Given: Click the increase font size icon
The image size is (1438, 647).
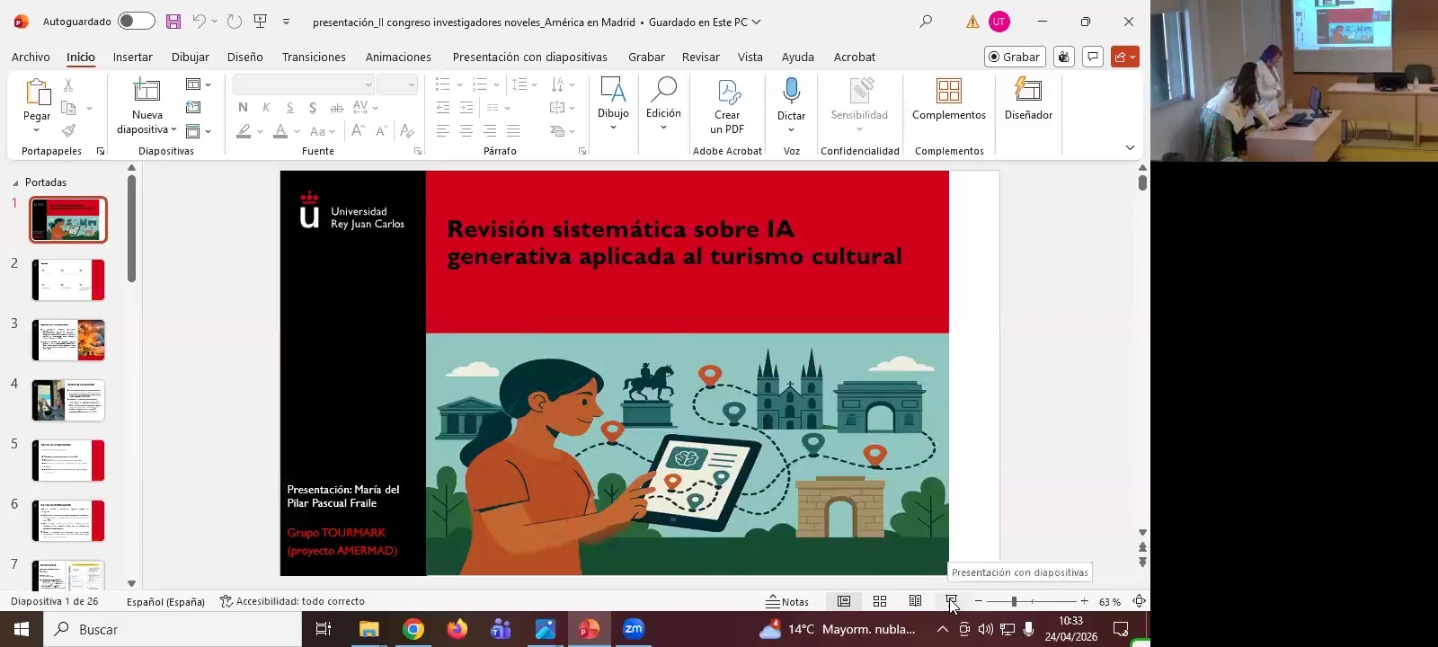Looking at the screenshot, I should click(x=358, y=131).
